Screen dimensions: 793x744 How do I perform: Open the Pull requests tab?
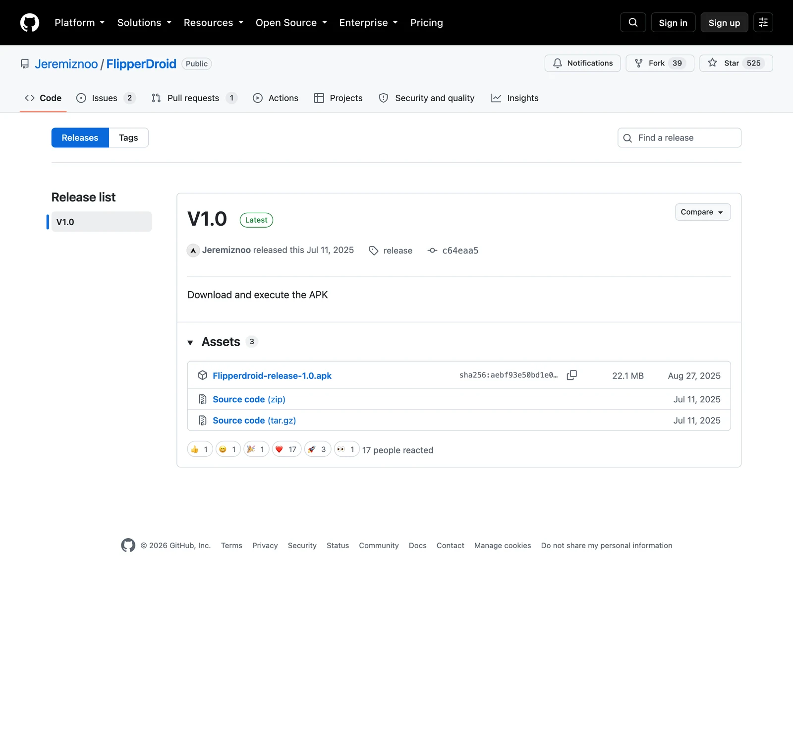194,98
